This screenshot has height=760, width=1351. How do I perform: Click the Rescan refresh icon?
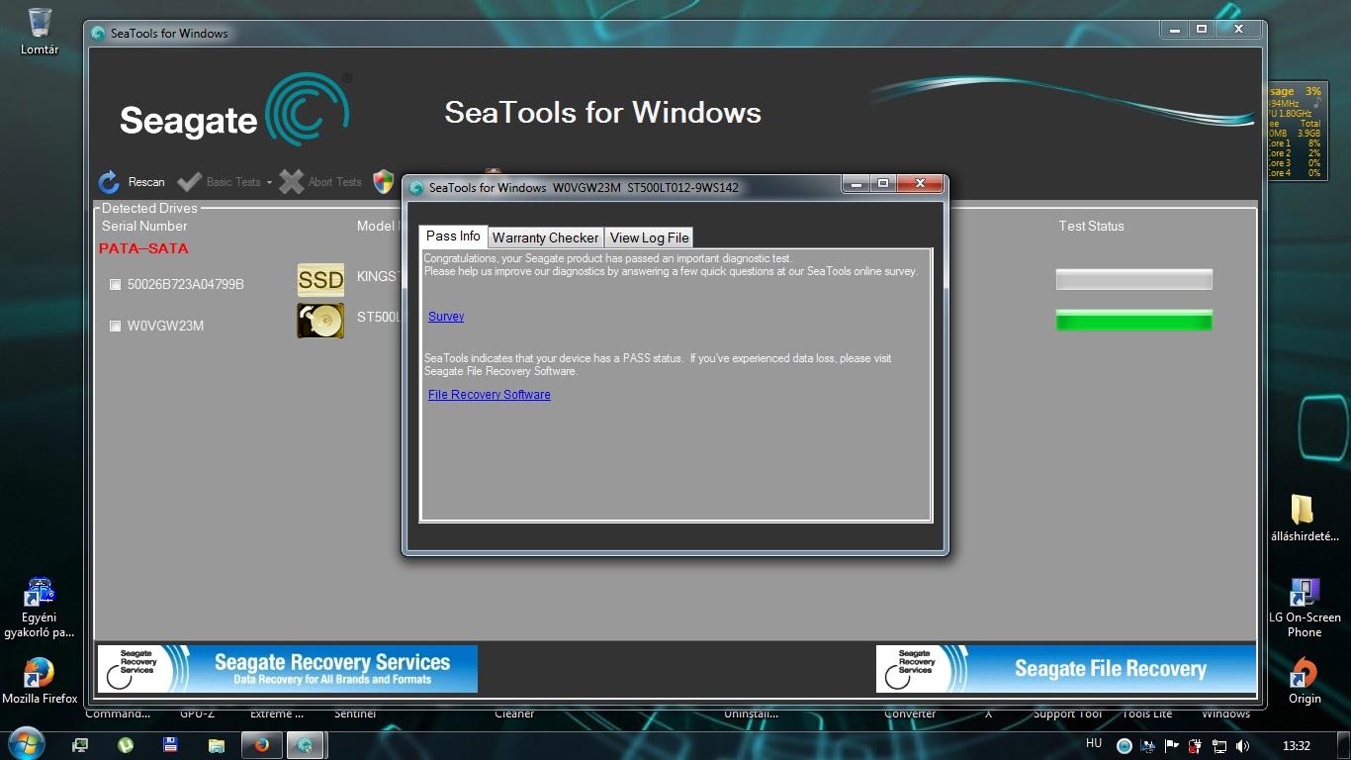click(x=109, y=182)
